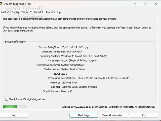The height and width of the screenshot is (121, 161).
Task: Close the DirectX Diagnostic Tool window
Action: [x=156, y=4]
